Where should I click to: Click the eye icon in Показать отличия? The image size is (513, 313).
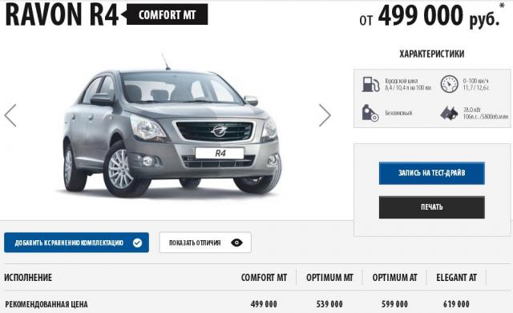click(x=236, y=243)
